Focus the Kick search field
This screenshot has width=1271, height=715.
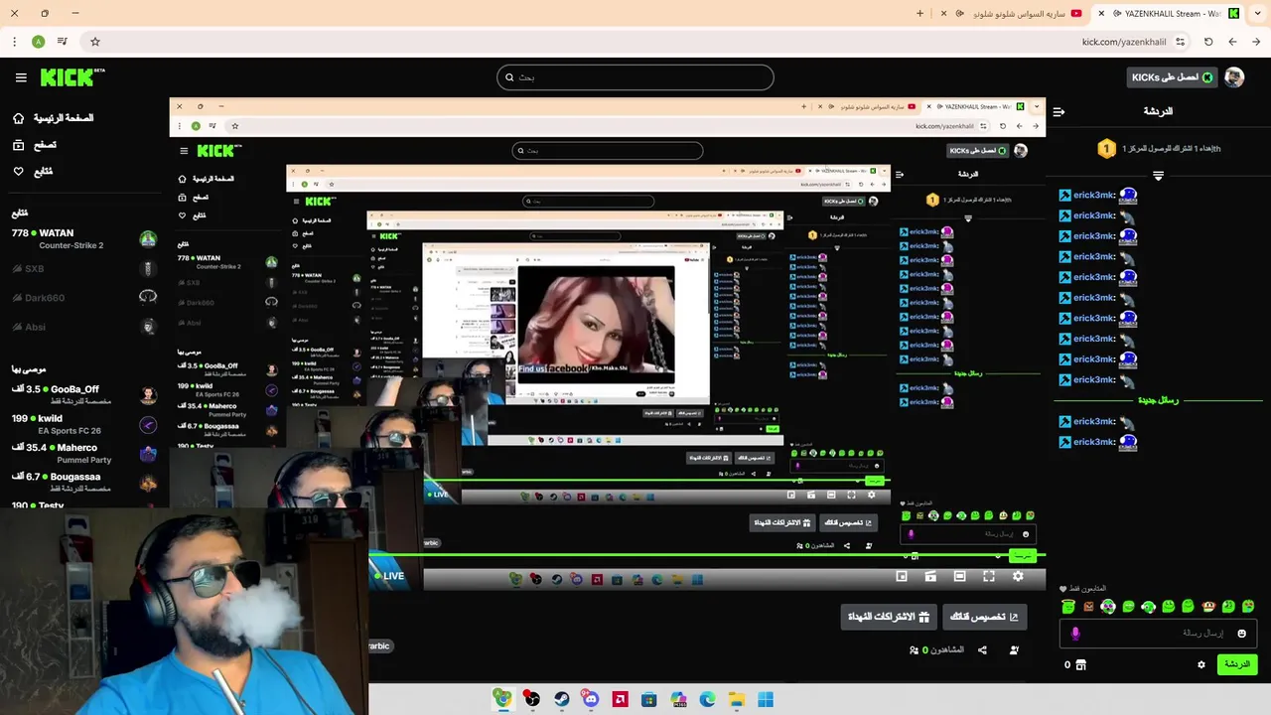(635, 77)
